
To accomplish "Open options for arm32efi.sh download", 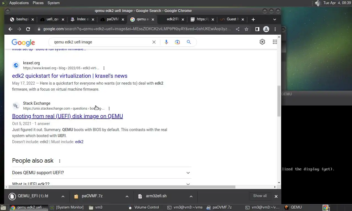I will tap(191, 196).
